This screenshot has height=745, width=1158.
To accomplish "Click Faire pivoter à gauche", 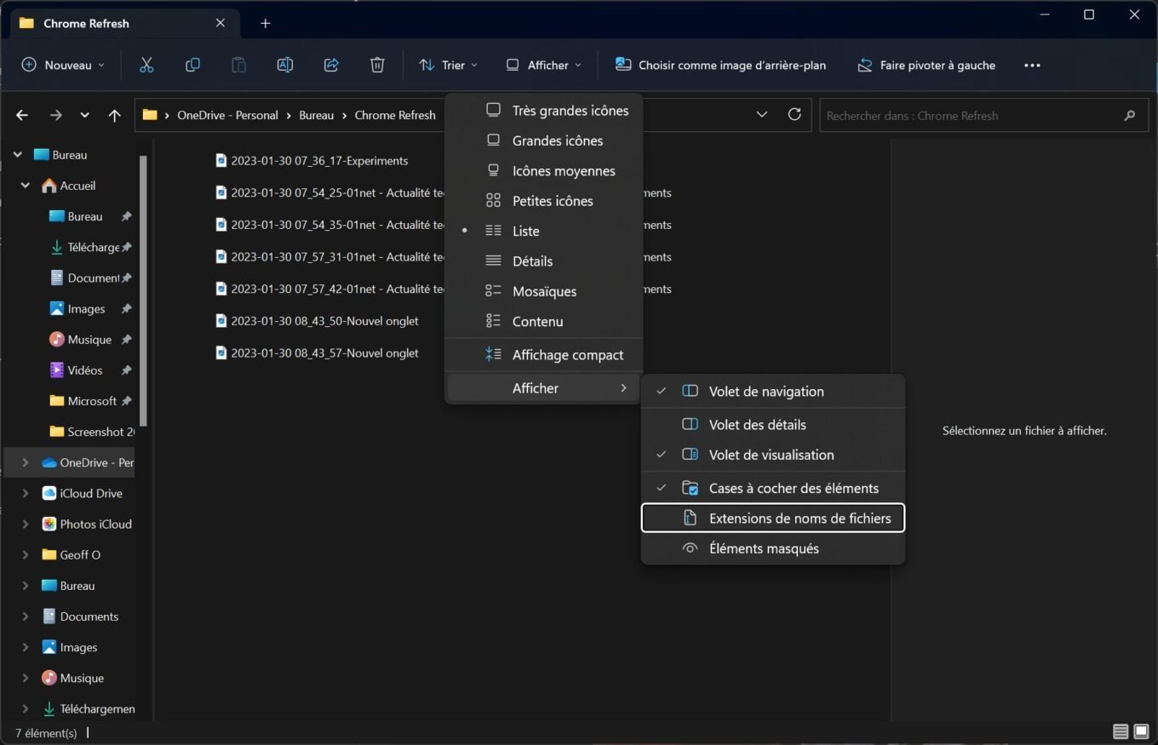I will (926, 65).
